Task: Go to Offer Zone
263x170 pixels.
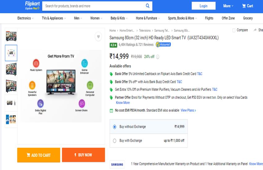Action: pos(228,18)
